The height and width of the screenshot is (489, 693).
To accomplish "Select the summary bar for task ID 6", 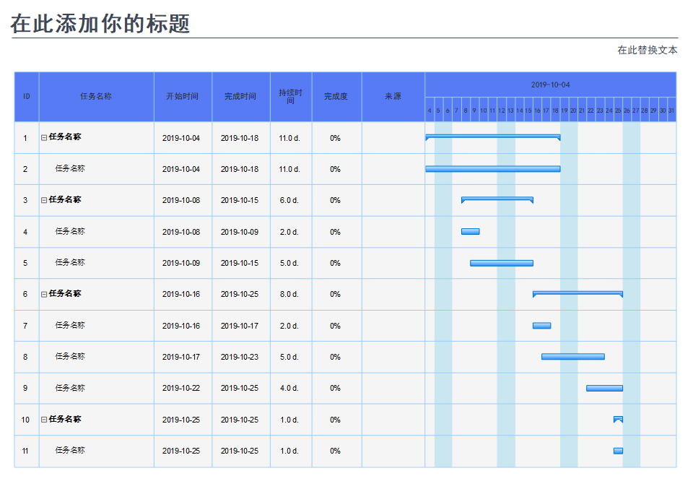I will 577,293.
